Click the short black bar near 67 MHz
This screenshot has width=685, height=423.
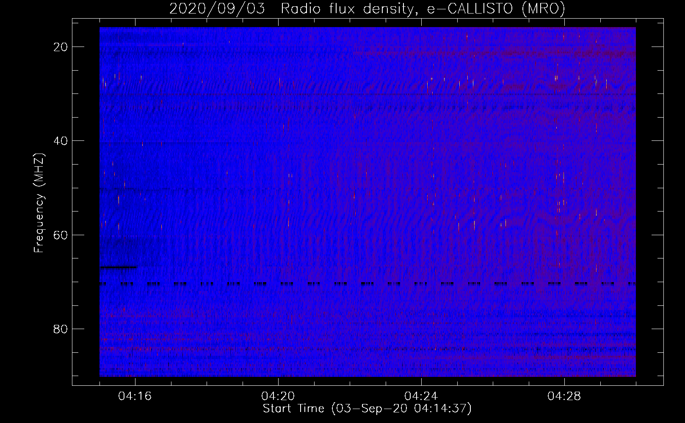click(x=119, y=267)
